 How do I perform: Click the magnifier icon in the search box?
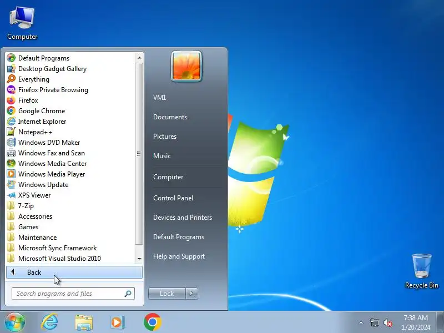tap(128, 294)
